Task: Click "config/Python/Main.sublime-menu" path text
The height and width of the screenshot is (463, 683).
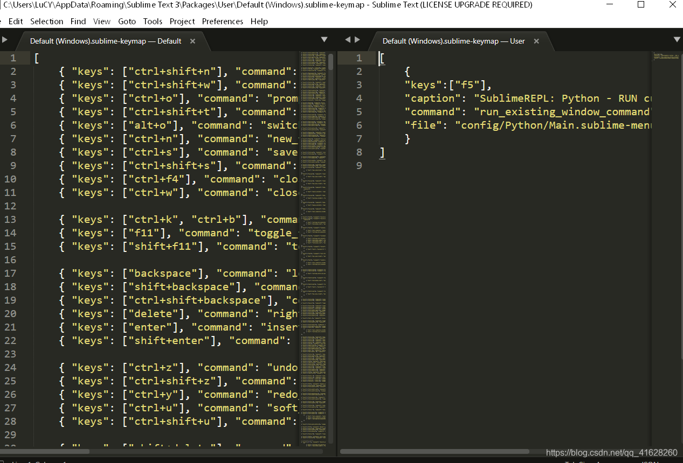Action: [x=554, y=125]
